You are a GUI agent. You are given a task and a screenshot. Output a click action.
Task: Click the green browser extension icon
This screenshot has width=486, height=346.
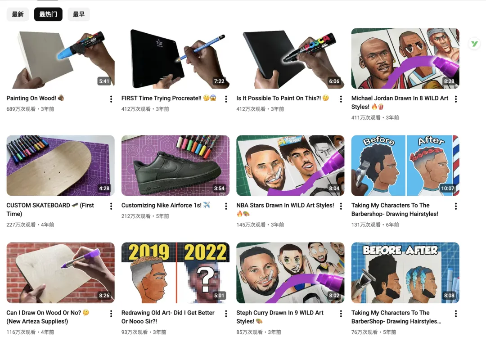(x=474, y=44)
